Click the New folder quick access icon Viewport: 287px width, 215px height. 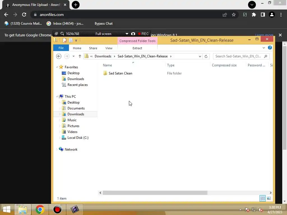(71, 40)
